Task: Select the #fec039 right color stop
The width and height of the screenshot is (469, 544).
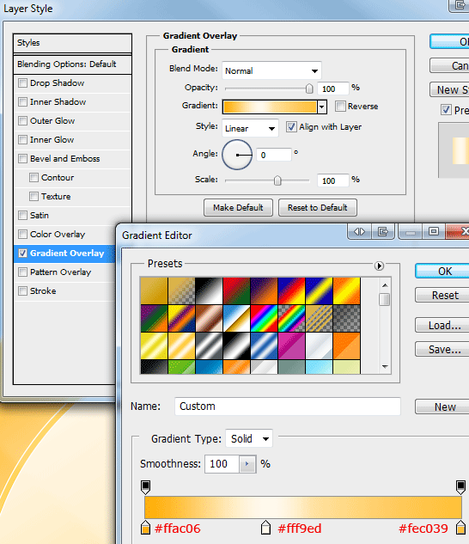Action: click(460, 528)
